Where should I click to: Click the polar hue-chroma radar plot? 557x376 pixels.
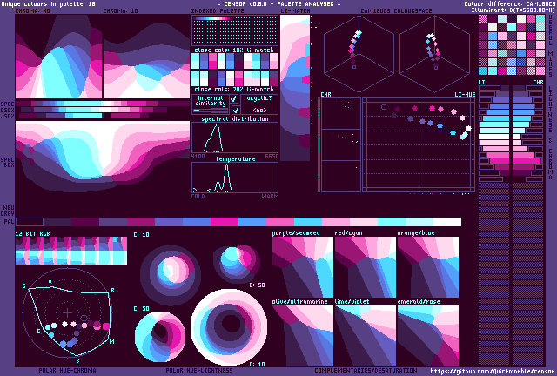(x=68, y=313)
